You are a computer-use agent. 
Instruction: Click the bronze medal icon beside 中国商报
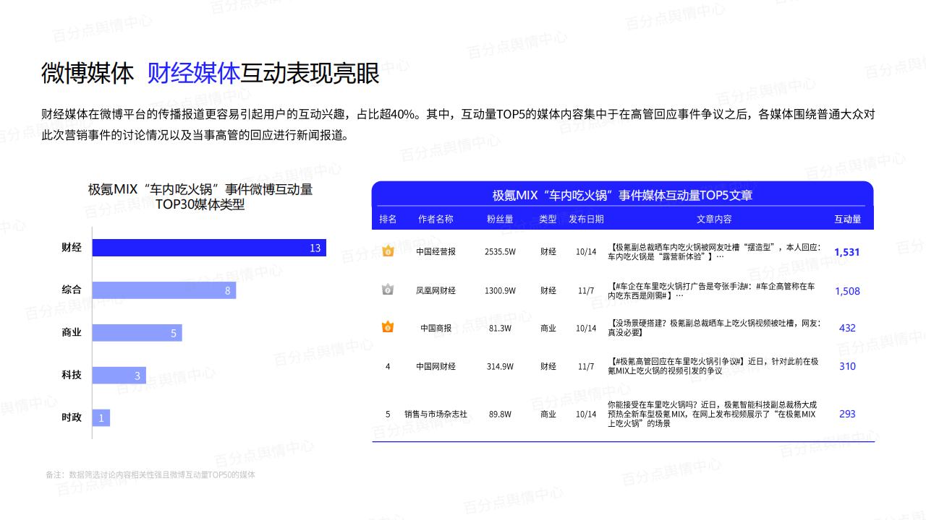click(388, 327)
